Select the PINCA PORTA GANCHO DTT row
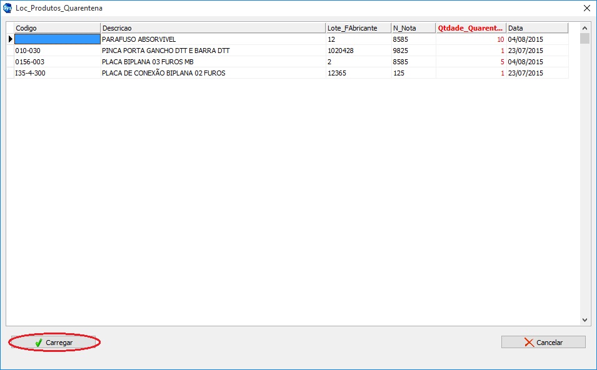 213,51
